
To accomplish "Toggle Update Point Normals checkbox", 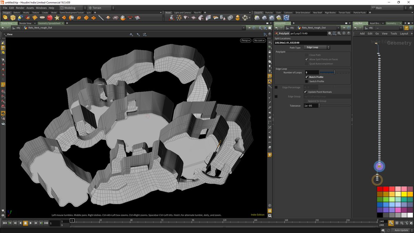I will (305, 92).
